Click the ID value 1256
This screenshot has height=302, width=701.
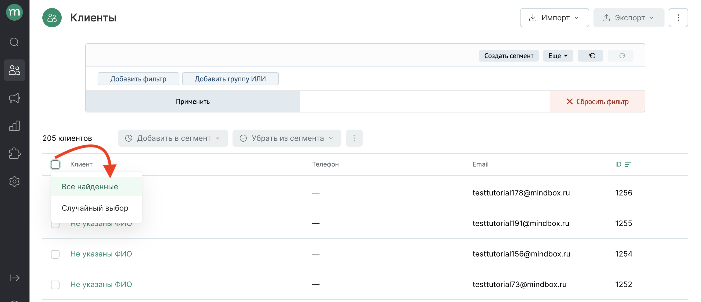pyautogui.click(x=623, y=193)
